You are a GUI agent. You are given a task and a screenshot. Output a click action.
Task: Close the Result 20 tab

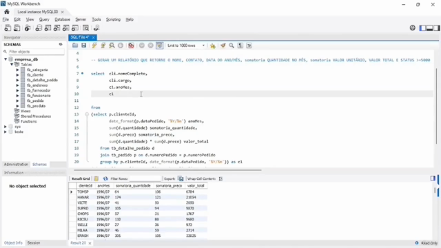point(90,243)
